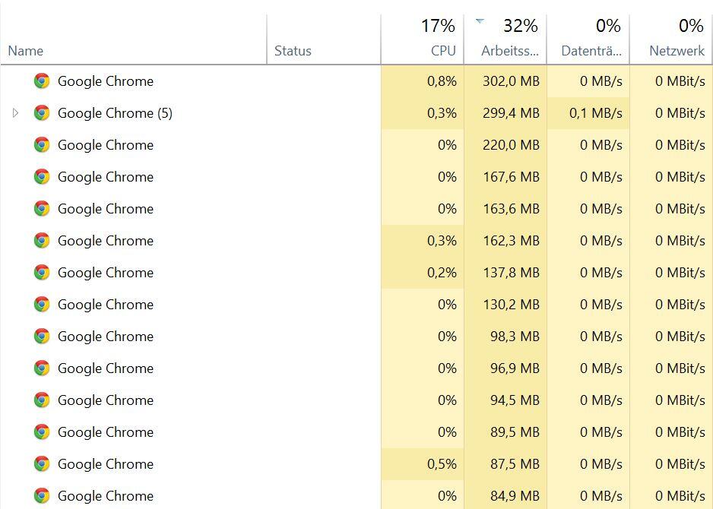Viewport: 713px width, 509px height.
Task: Expand the Google Chrome (5) process group
Action: click(15, 112)
